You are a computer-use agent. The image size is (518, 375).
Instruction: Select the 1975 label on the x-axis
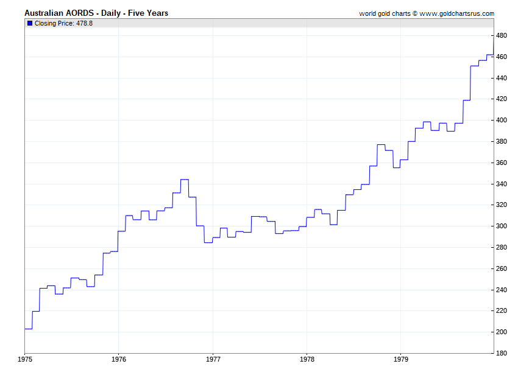pyautogui.click(x=25, y=360)
